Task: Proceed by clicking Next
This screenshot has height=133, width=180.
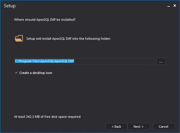Action: 139,127
